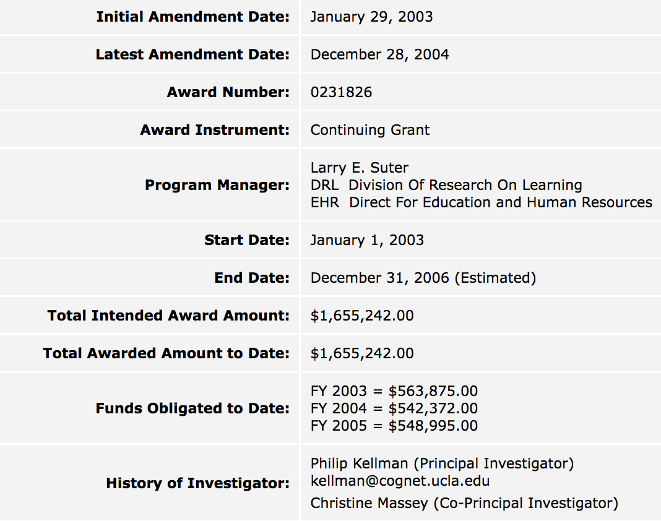661x521 pixels.
Task: Click the January 1, 2003 start date
Action: coord(367,240)
